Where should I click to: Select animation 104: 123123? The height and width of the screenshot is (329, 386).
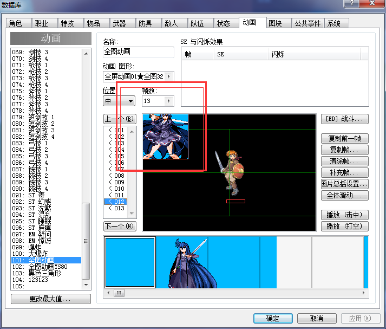click(x=46, y=280)
